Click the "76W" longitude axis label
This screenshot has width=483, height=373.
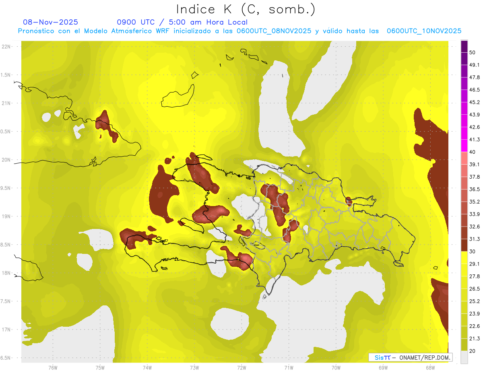[53, 367]
